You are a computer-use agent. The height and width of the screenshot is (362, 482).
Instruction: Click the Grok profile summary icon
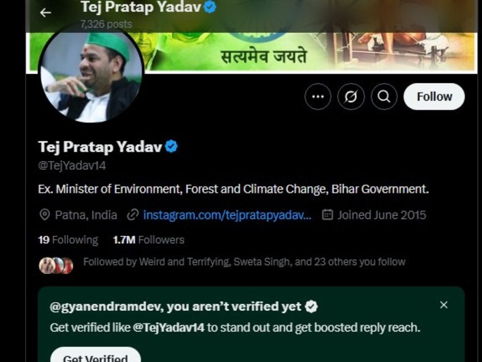pyautogui.click(x=350, y=97)
